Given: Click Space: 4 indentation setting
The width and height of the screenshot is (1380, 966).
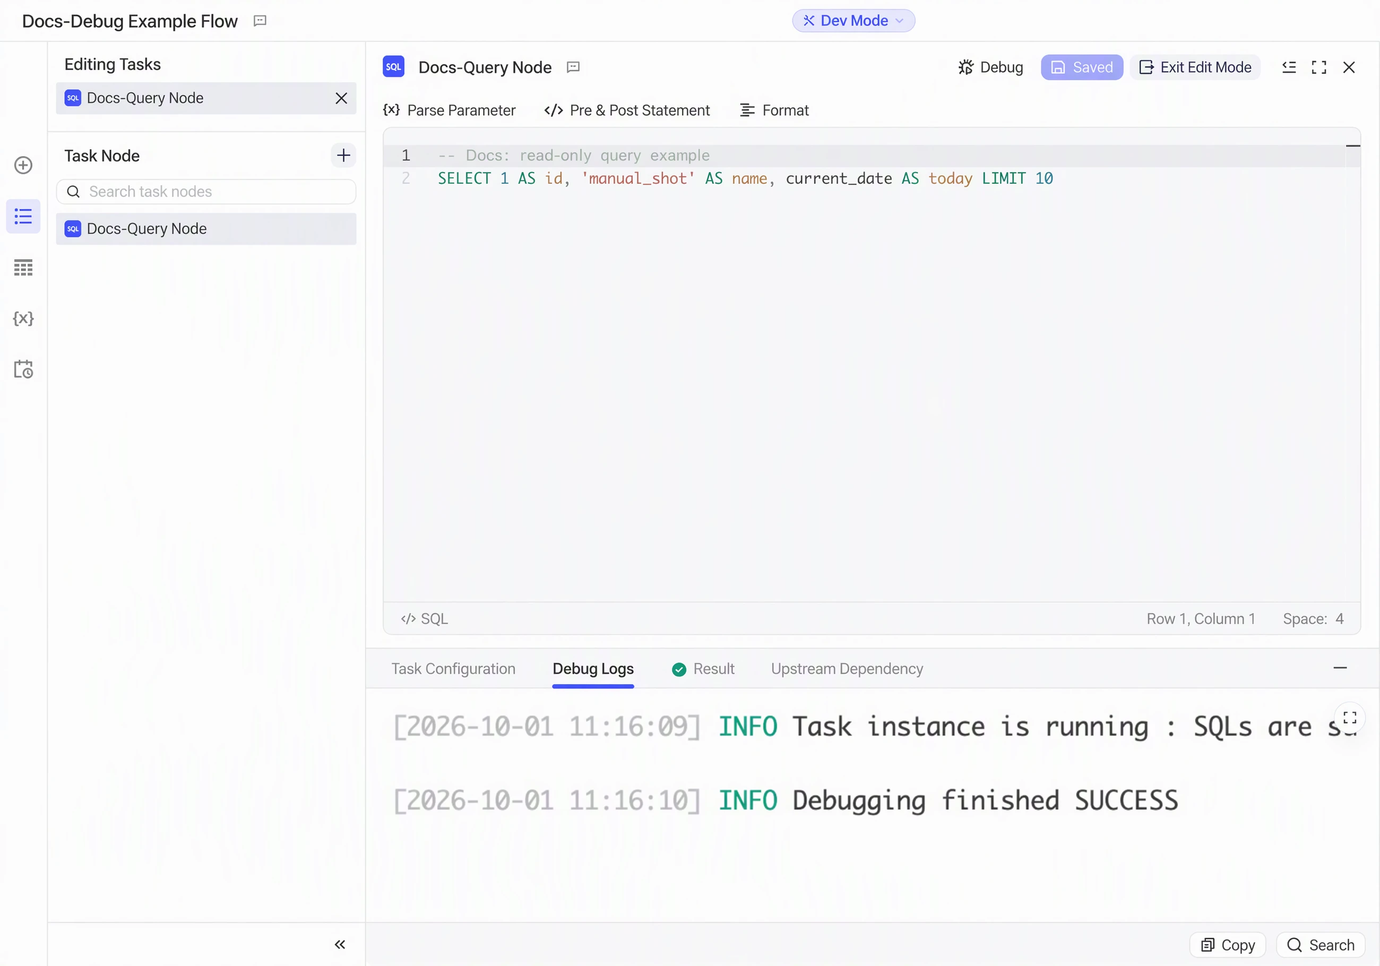Looking at the screenshot, I should pos(1313,618).
